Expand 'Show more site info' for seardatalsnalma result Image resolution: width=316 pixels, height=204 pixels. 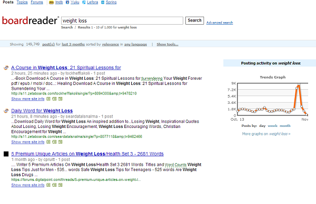point(28,142)
